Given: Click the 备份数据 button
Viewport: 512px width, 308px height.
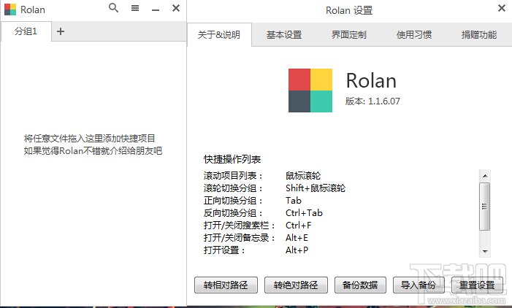Looking at the screenshot, I should coord(360,285).
